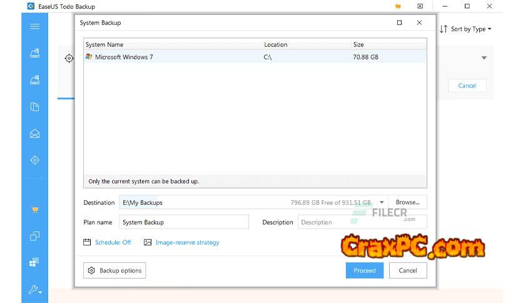This screenshot has height=303, width=523.
Task: Open the Clone icon in sidebar
Action: (34, 236)
